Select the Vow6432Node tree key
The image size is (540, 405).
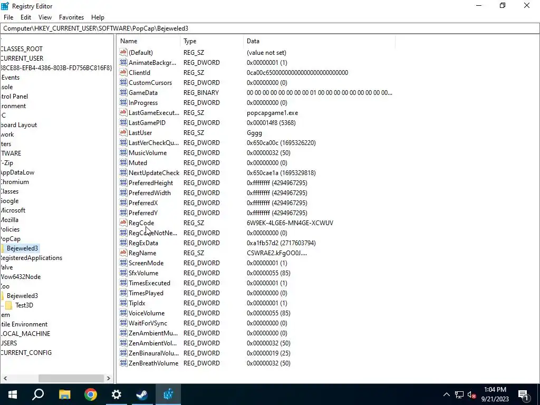tap(21, 276)
